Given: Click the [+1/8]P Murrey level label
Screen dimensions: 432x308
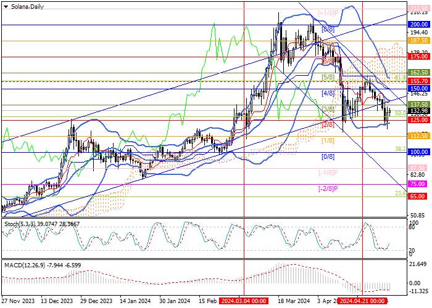Looking at the screenshot, I should point(328,13).
